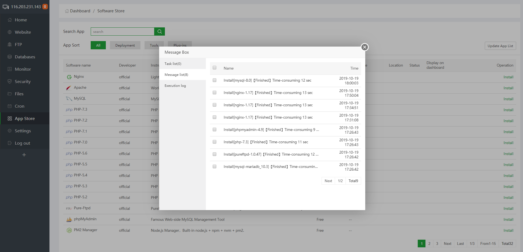Click the Apache feather icon
Image resolution: width=523 pixels, height=252 pixels.
(69, 88)
